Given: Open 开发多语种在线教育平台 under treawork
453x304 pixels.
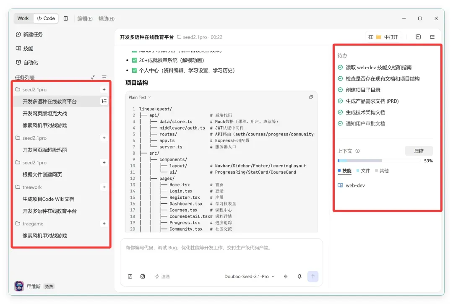Looking at the screenshot, I should pos(49,211).
